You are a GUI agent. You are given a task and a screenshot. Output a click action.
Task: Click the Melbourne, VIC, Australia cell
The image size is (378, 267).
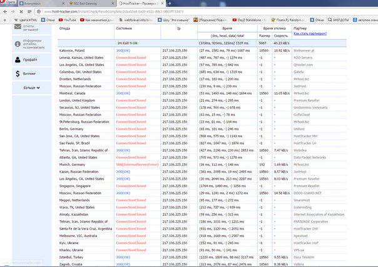78,236
